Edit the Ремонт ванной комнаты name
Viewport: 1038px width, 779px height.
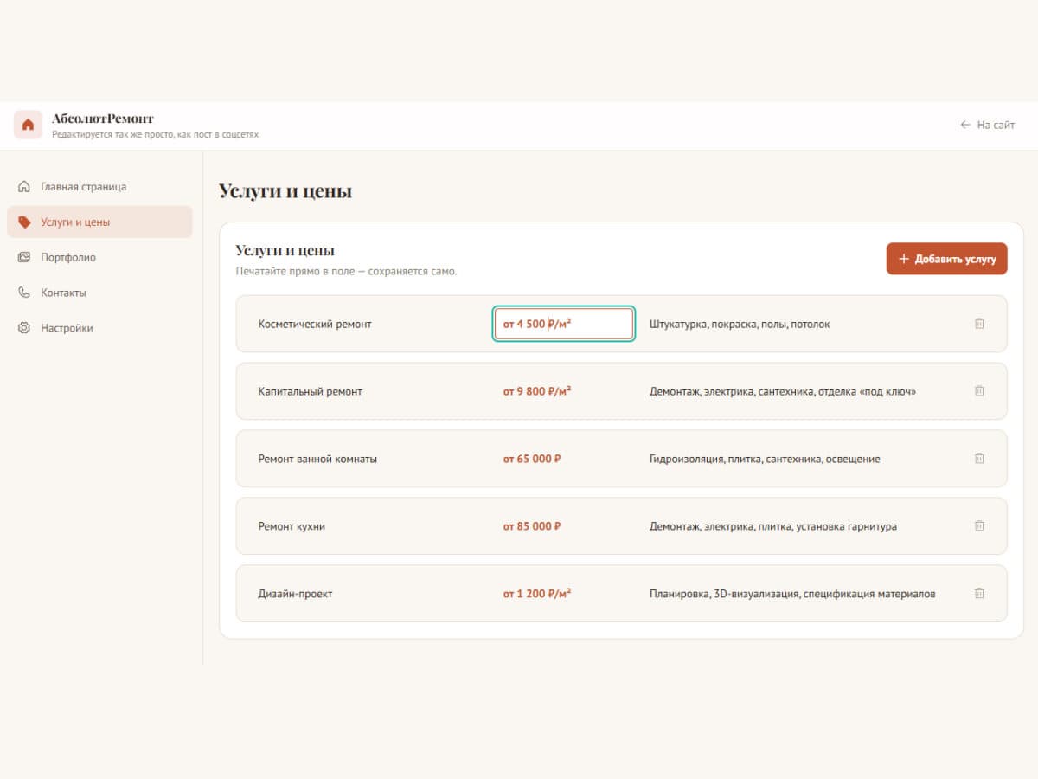pos(317,459)
